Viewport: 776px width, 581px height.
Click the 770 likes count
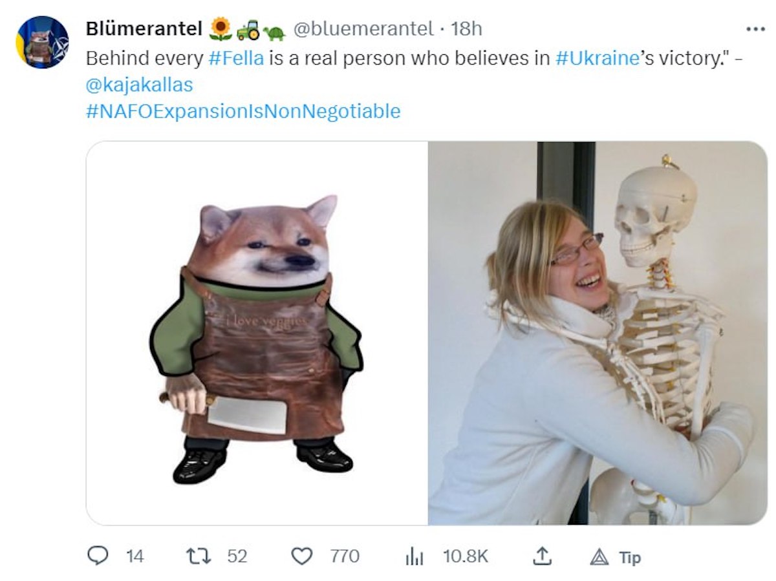tap(344, 556)
